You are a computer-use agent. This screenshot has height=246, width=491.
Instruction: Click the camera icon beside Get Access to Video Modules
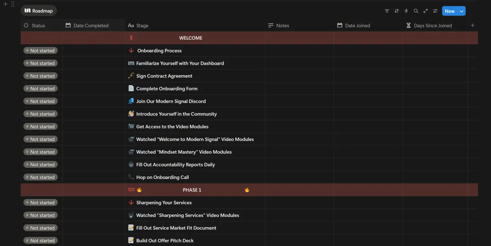[131, 126]
